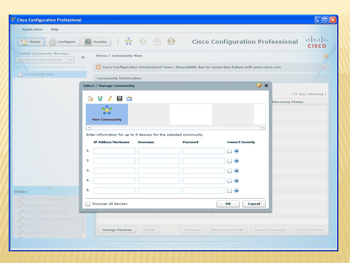Enable the Discover all devices checkbox
Screen dimensions: 350x263
88,204
